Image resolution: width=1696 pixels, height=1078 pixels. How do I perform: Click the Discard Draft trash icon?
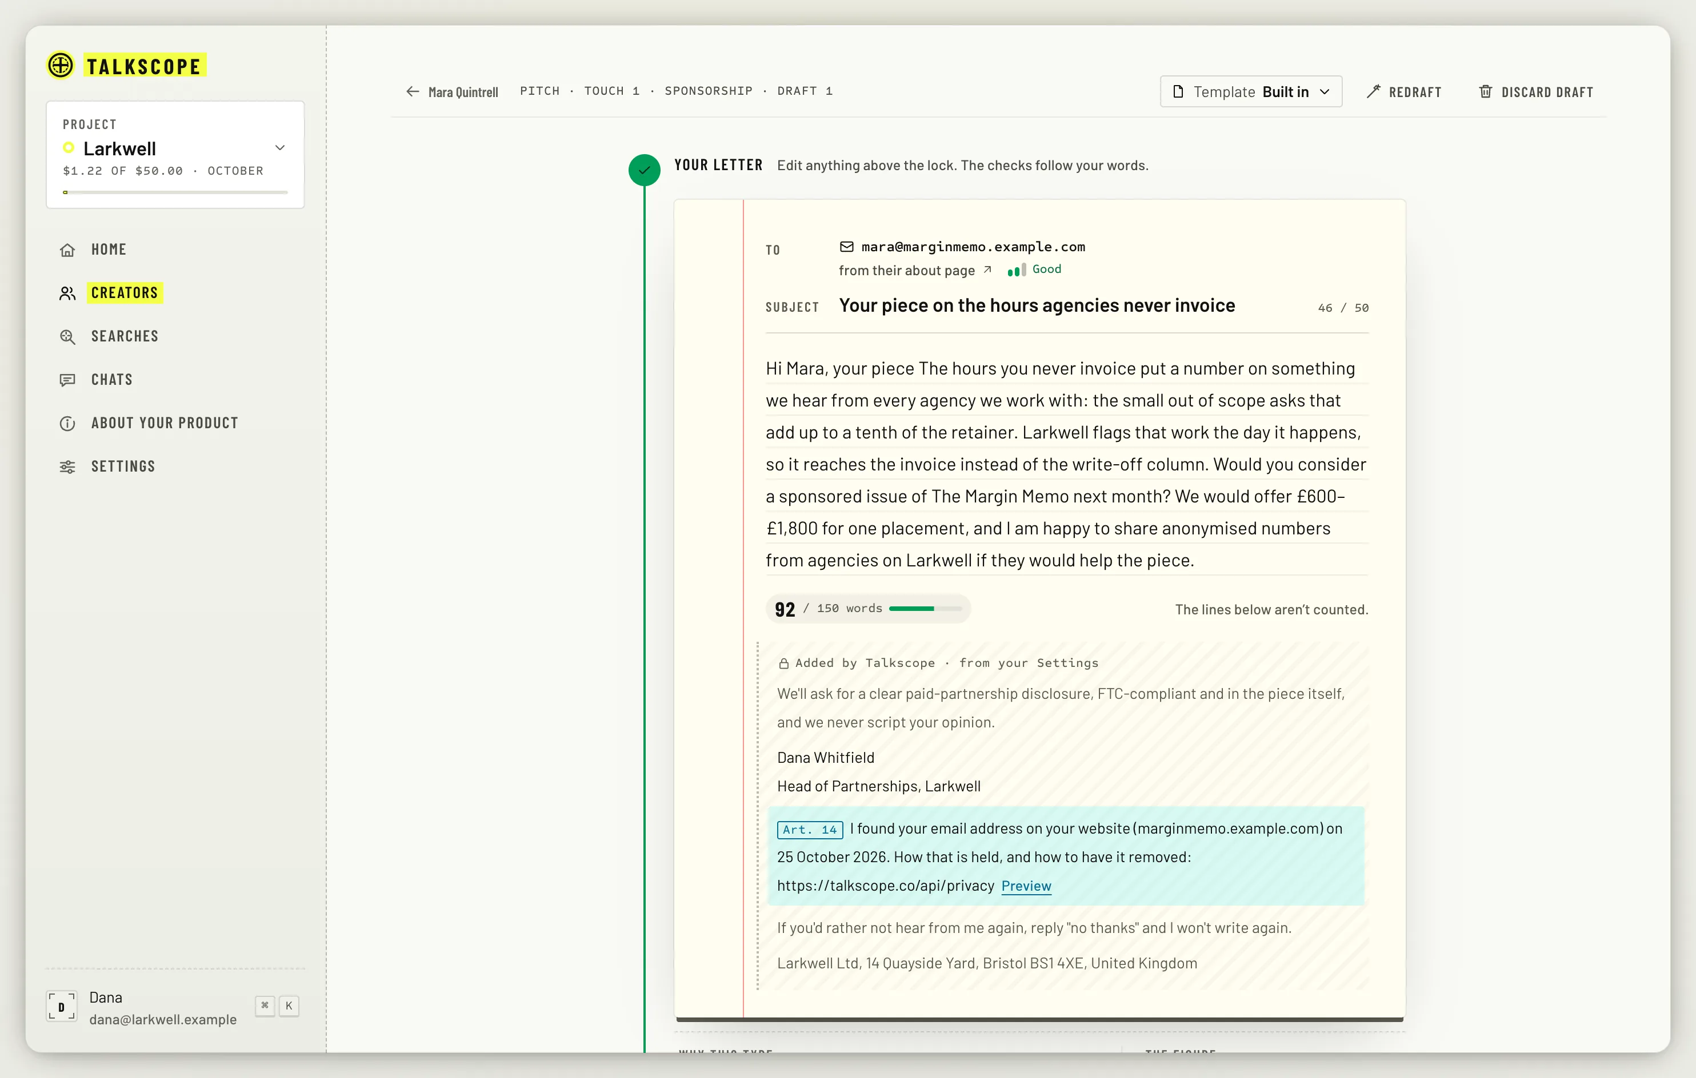[1485, 91]
